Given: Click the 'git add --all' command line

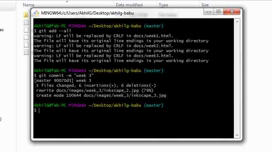Looking at the screenshot, I should pos(52,31).
